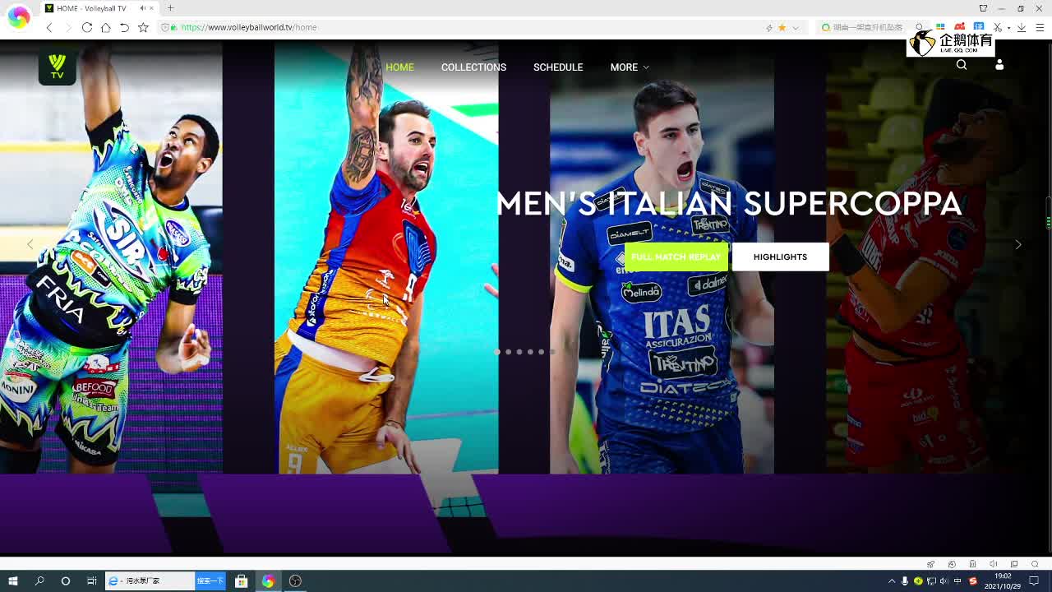
Task: Go back using the browser back arrow
Action: coord(49,27)
